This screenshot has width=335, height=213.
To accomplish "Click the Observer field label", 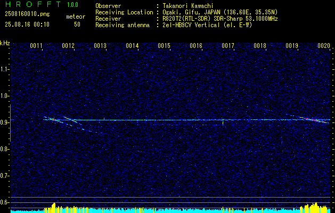I will pyautogui.click(x=108, y=6).
